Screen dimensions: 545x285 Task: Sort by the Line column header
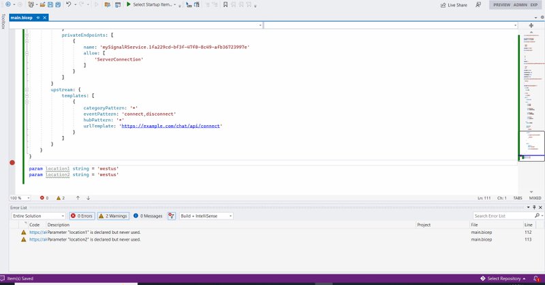tap(528, 225)
